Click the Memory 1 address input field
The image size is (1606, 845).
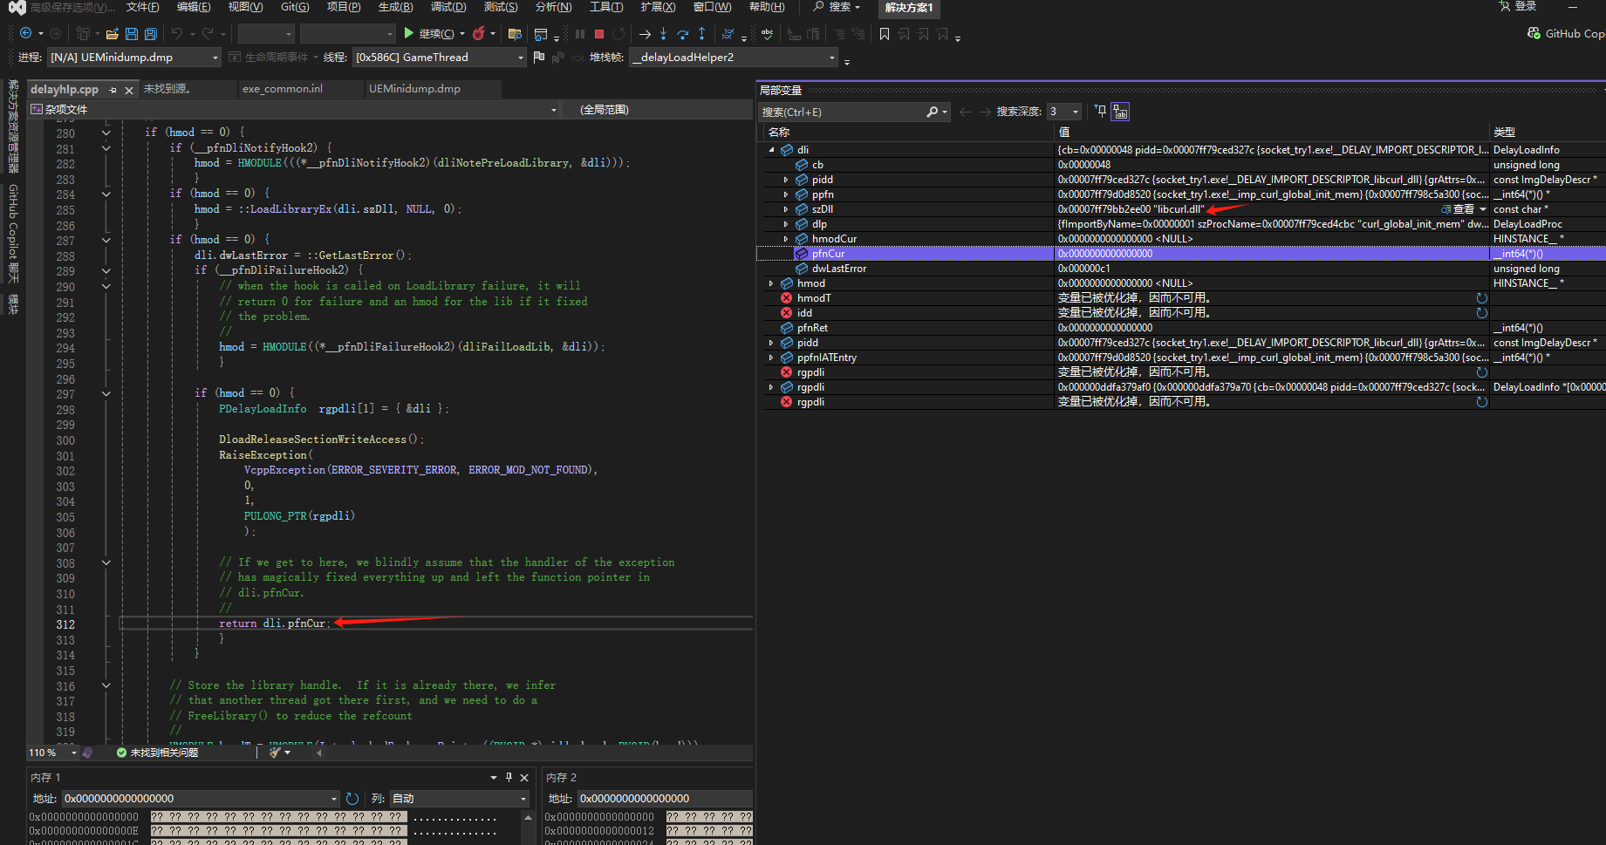click(201, 799)
